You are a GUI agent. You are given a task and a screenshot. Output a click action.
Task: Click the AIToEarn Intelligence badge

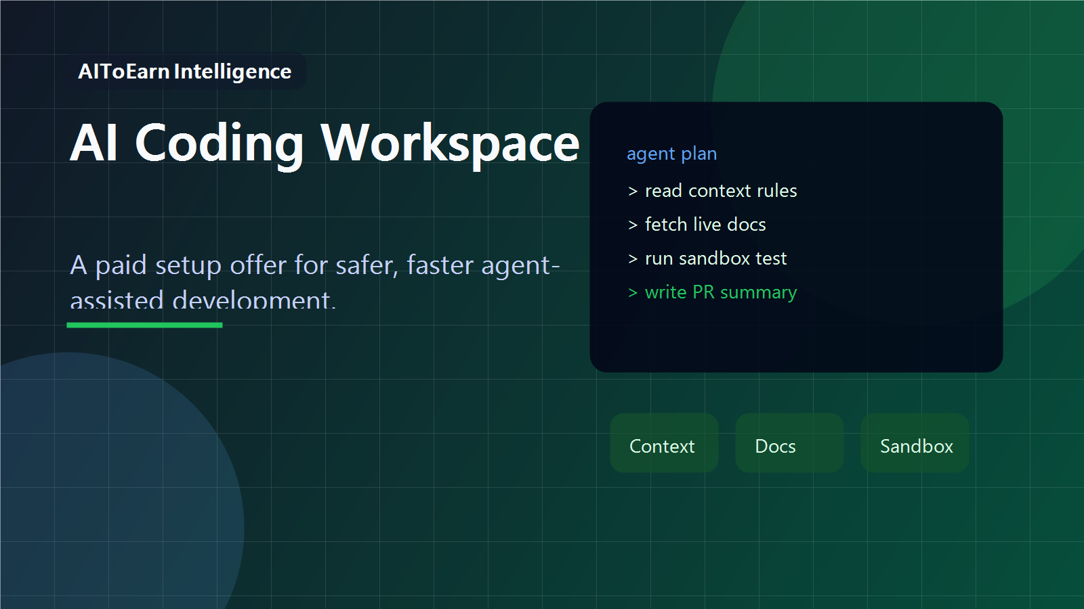(x=184, y=71)
